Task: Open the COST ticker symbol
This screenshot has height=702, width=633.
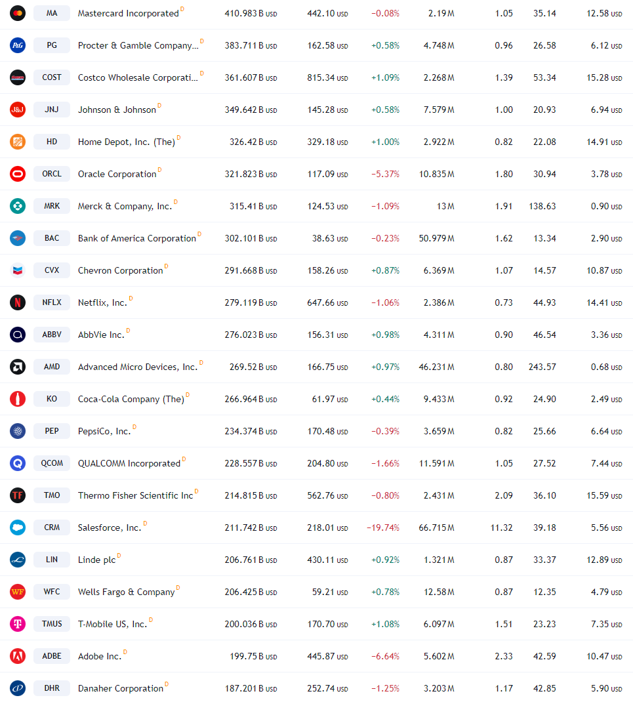Action: coord(52,77)
